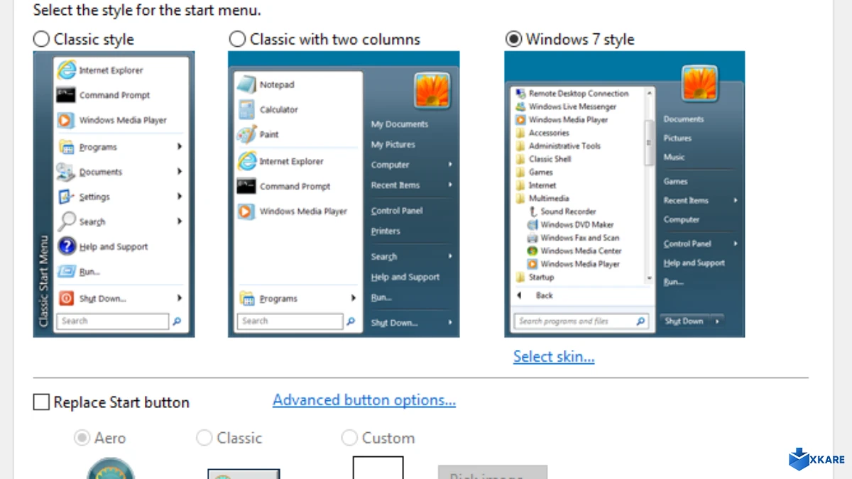
Task: Expand Programs arrow in two columns preview
Action: point(353,299)
